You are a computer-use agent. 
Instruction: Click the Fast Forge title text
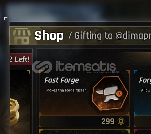coord(62,80)
